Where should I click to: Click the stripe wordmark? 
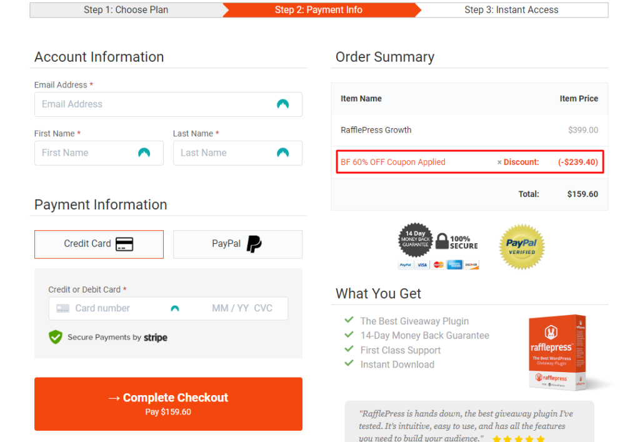[156, 338]
